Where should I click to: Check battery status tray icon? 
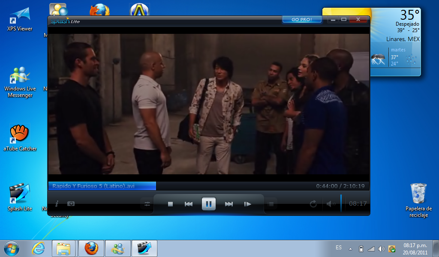coord(361,248)
